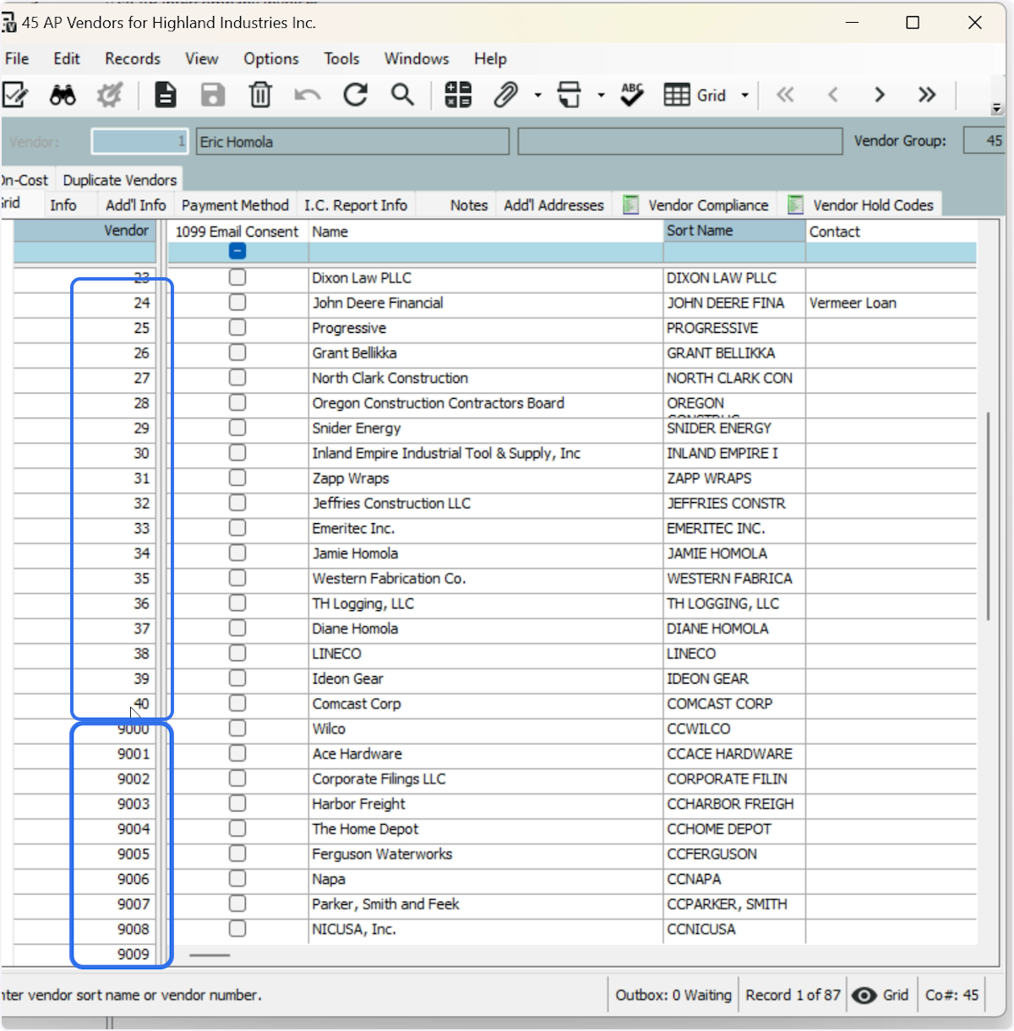Click the ABC spell check icon
The height and width of the screenshot is (1031, 1014).
pos(632,95)
